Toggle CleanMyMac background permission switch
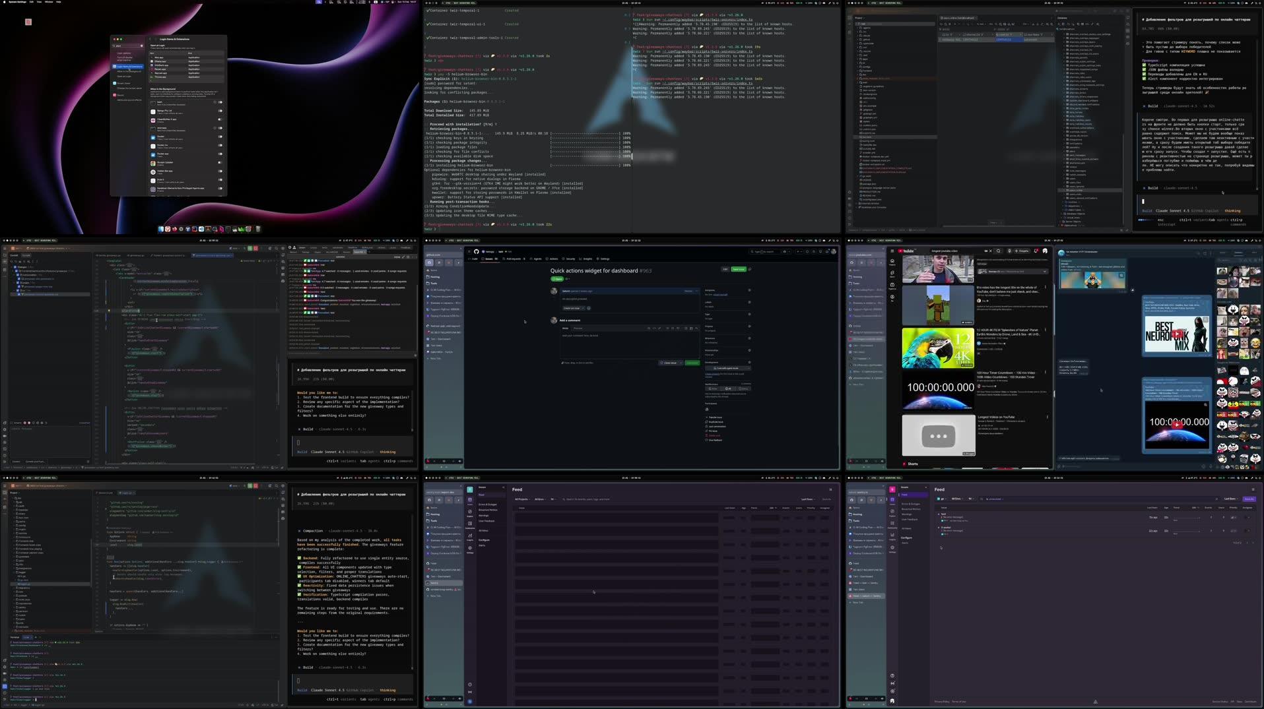1264x709 pixels. pos(220,120)
